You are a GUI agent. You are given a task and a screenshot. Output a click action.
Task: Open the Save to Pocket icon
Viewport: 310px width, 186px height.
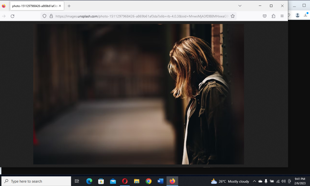coord(265,16)
